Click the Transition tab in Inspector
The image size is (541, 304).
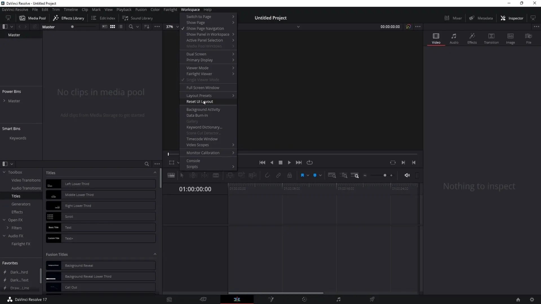pos(491,38)
